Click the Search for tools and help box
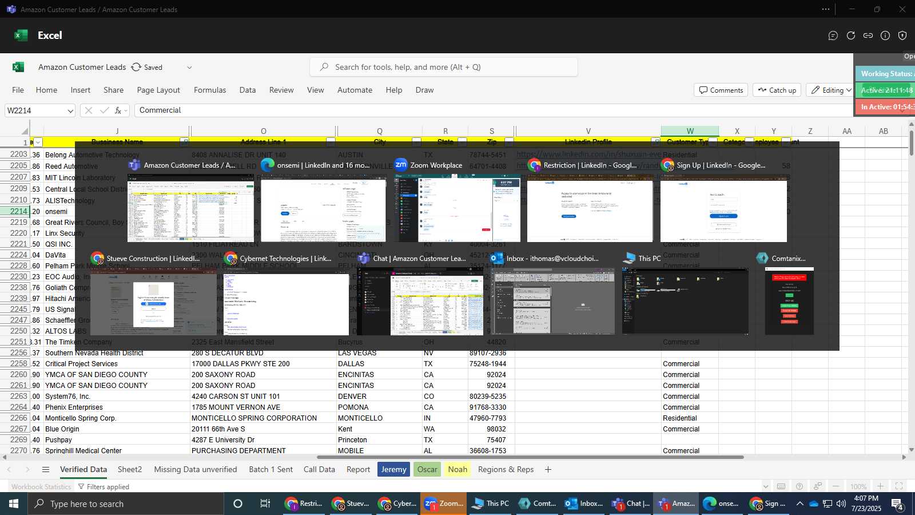 pos(444,67)
